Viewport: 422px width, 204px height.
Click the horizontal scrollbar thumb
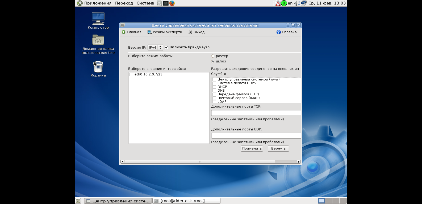[199, 161]
